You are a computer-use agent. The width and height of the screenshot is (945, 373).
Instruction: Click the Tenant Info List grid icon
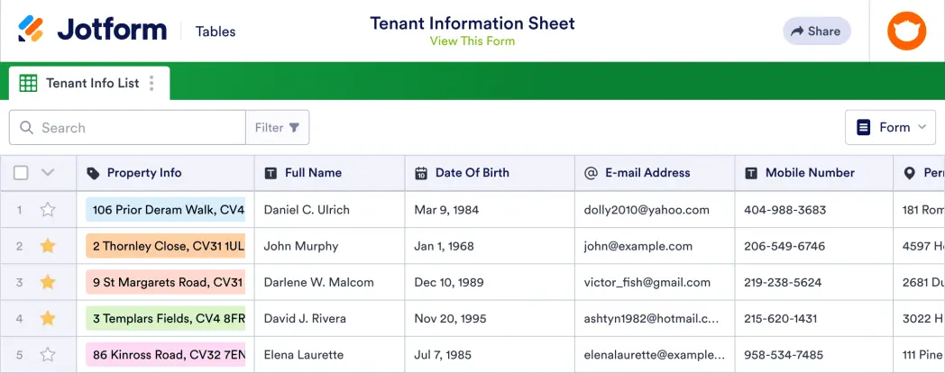pos(29,83)
